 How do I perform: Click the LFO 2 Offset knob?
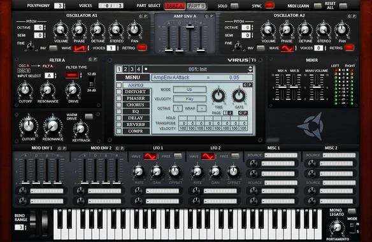[x=233, y=171]
